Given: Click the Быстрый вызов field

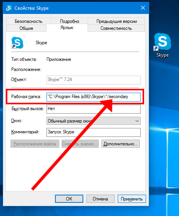Looking at the screenshot, I should pos(93,109).
